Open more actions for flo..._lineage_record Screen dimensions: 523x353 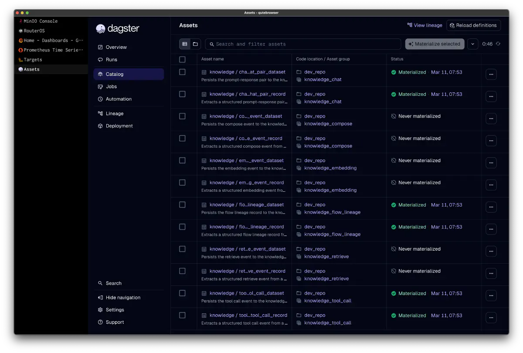491,229
